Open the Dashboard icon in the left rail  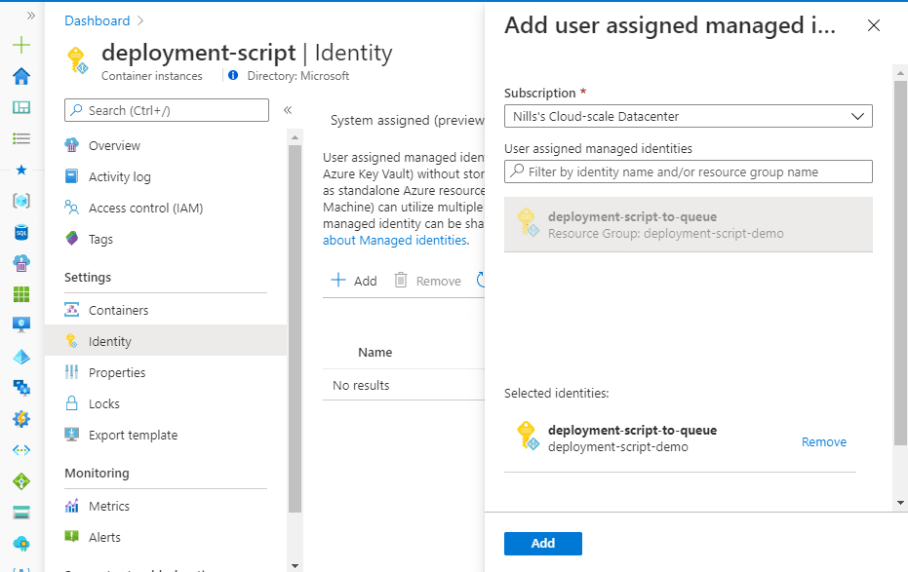click(x=21, y=107)
